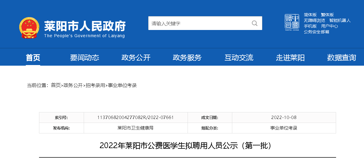The width and height of the screenshot is (364, 158).
Task: Click the 当前位置 label
Action: pos(38,85)
